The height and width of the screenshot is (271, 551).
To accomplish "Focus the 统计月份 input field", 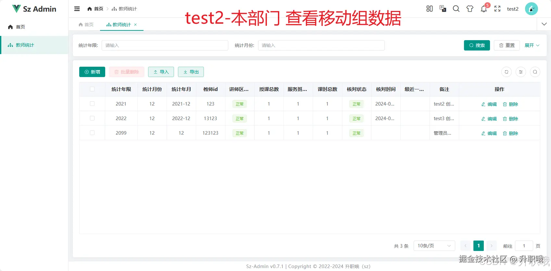I will point(321,45).
